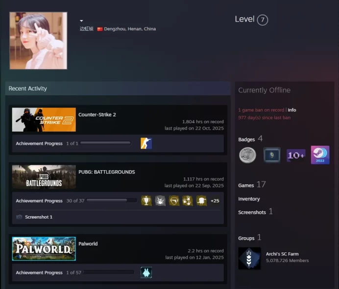Click the '5,078,726 Members' text

288,261
